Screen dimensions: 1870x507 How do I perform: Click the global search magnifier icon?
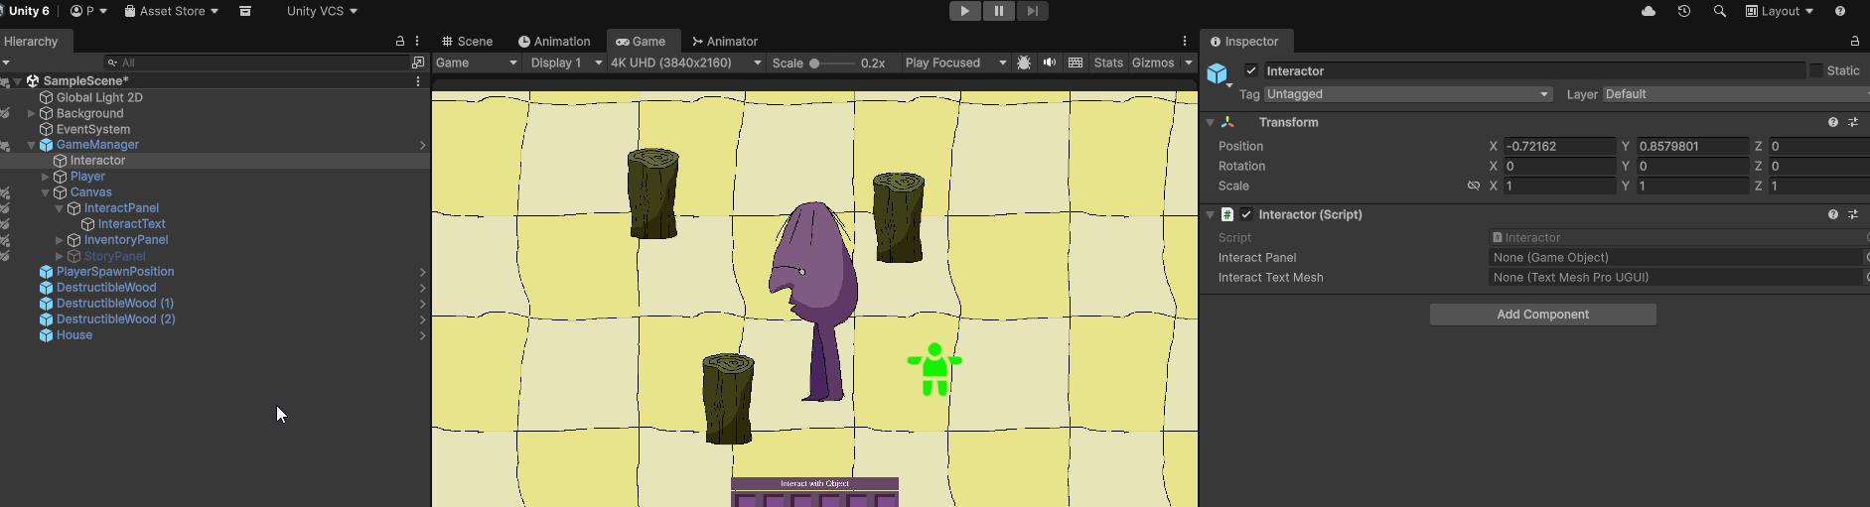[1720, 11]
